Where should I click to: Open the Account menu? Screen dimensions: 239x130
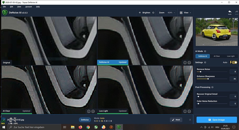tap(29, 7)
